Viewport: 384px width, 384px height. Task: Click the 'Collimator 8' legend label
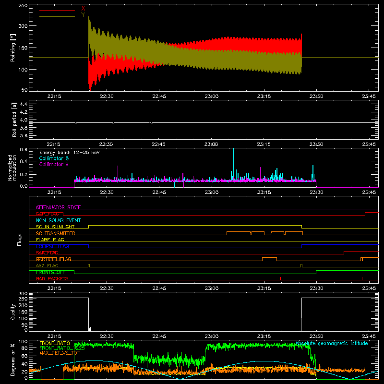click(x=54, y=158)
